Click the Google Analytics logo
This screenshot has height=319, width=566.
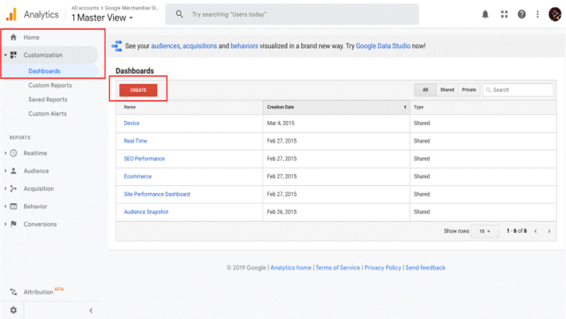point(11,14)
